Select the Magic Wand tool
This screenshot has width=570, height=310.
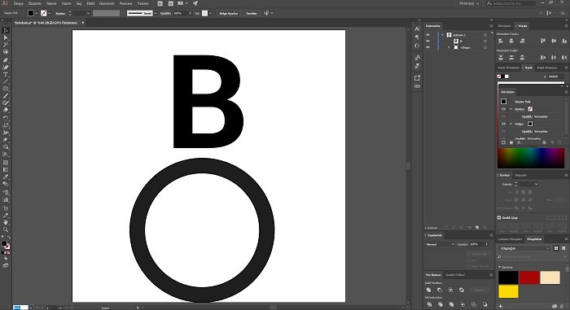(x=6, y=45)
